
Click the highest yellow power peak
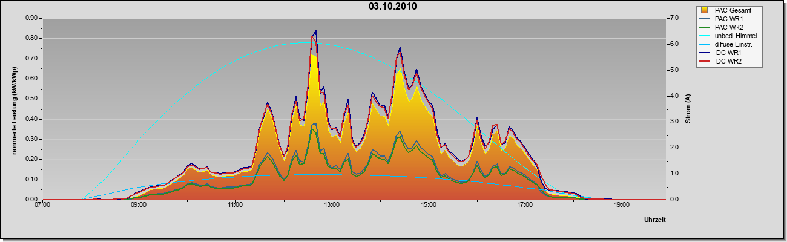point(314,56)
